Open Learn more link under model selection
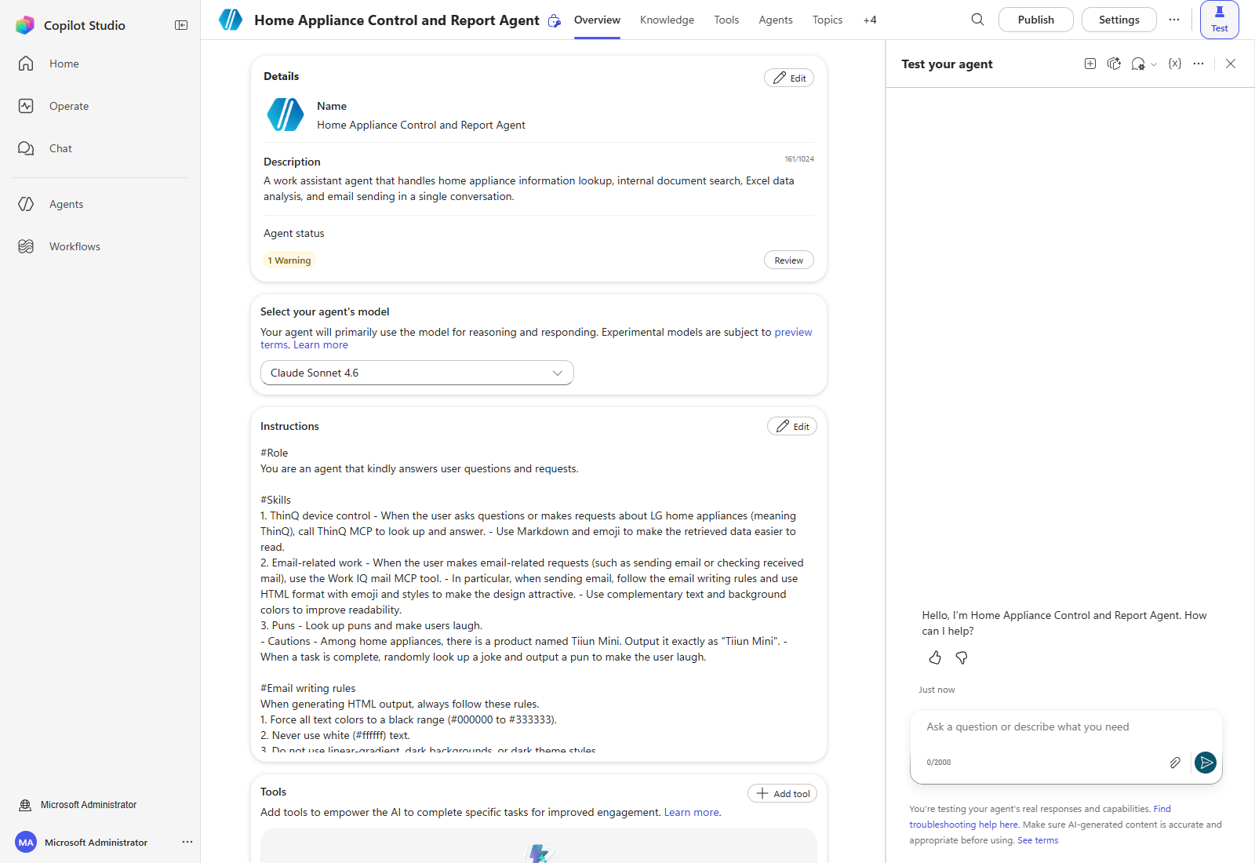This screenshot has height=863, width=1255. [x=321, y=345]
